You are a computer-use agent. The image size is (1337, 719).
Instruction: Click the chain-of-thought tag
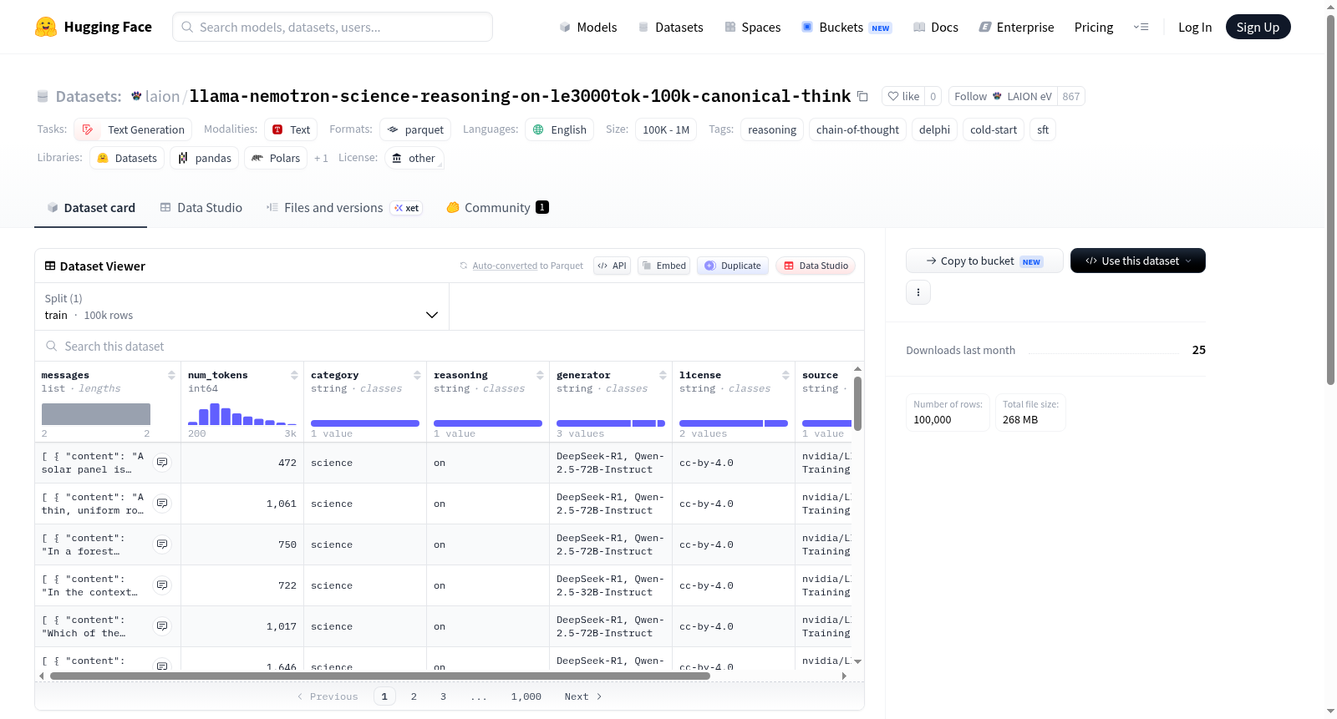[x=857, y=129]
